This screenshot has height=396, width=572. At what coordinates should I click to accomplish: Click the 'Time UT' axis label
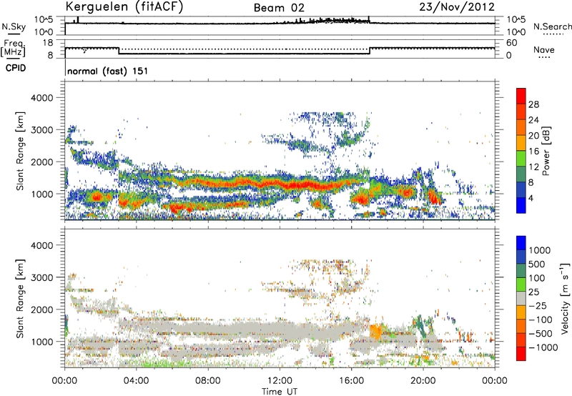[280, 392]
